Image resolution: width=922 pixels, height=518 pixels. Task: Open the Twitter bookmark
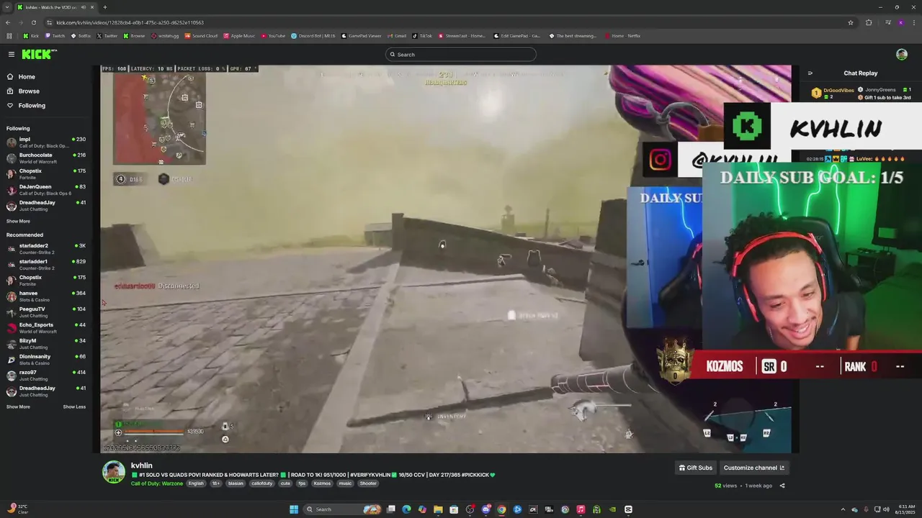point(107,36)
